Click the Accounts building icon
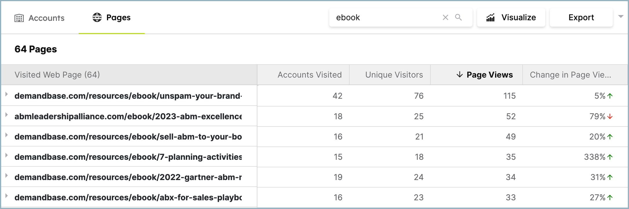 [19, 18]
